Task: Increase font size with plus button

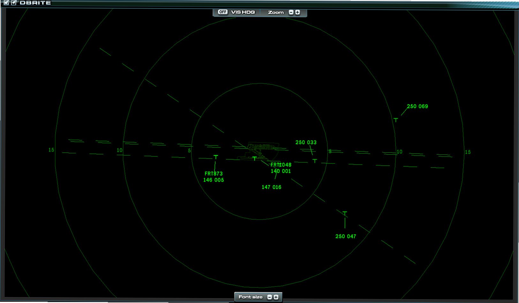Action: click(x=276, y=297)
